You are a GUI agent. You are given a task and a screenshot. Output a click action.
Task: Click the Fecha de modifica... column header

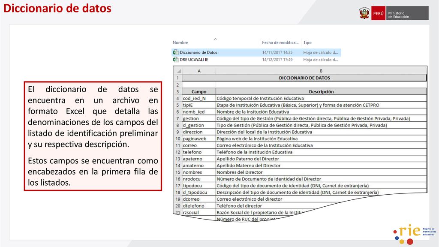pos(280,42)
